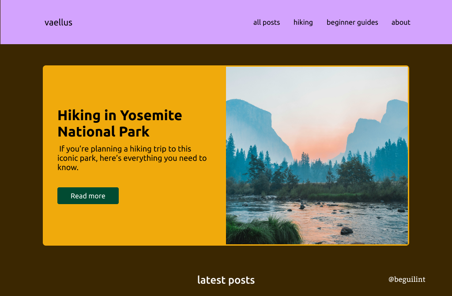Open the all posts page
Viewport: 452px width, 296px height.
(266, 23)
